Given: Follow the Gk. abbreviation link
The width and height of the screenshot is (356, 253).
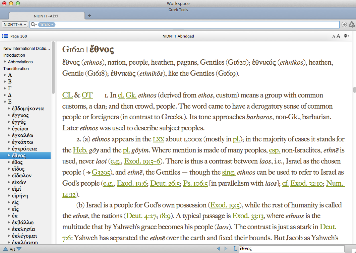Looking at the screenshot, I should coord(131,95).
